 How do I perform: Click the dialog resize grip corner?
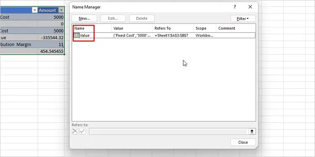(x=256, y=147)
